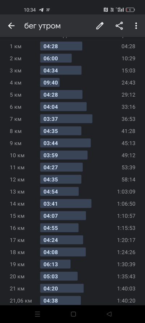The width and height of the screenshot is (145, 323).
Task: Select the 06:00 pace bar for 2 км
Action: (56, 58)
